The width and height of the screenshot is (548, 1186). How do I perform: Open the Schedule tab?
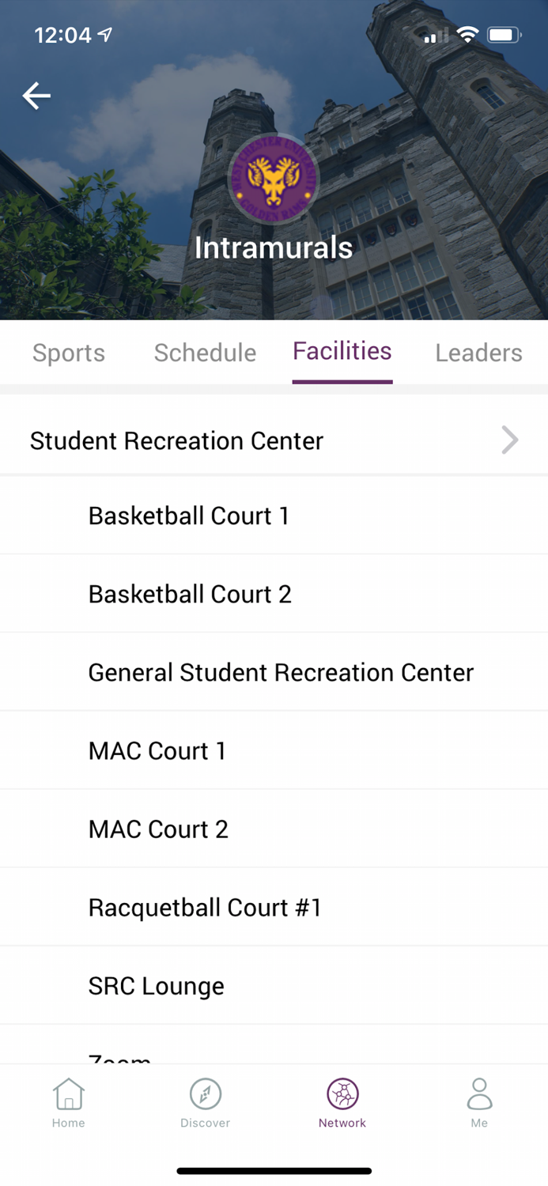pyautogui.click(x=204, y=353)
